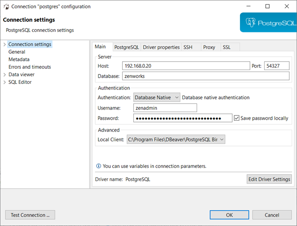The width and height of the screenshot is (297, 226).
Task: Expand the Data viewer tree node
Action: (x=4, y=75)
